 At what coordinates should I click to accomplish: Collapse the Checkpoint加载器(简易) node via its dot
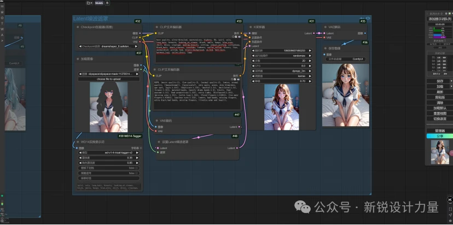pos(78,27)
